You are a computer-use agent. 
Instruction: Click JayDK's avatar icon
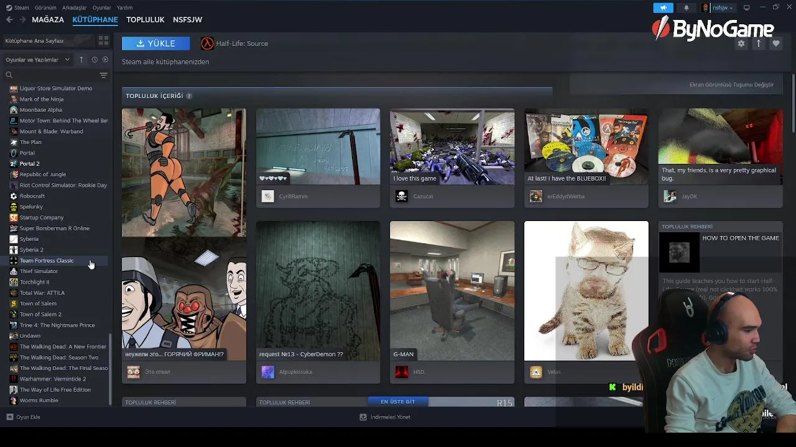(x=670, y=196)
